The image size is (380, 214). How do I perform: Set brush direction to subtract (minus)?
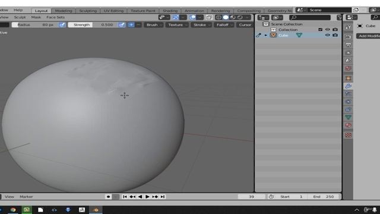[x=138, y=25]
